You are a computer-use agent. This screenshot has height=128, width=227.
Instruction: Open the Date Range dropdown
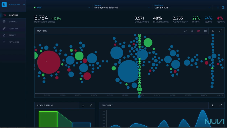pos(182,7)
